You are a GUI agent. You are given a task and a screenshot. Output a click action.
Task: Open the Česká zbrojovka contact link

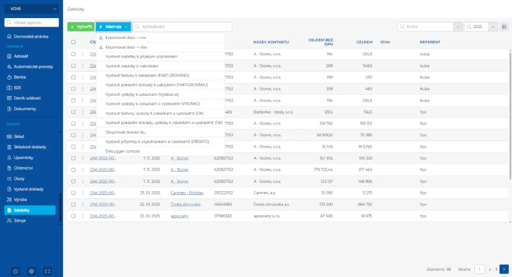click(x=185, y=204)
